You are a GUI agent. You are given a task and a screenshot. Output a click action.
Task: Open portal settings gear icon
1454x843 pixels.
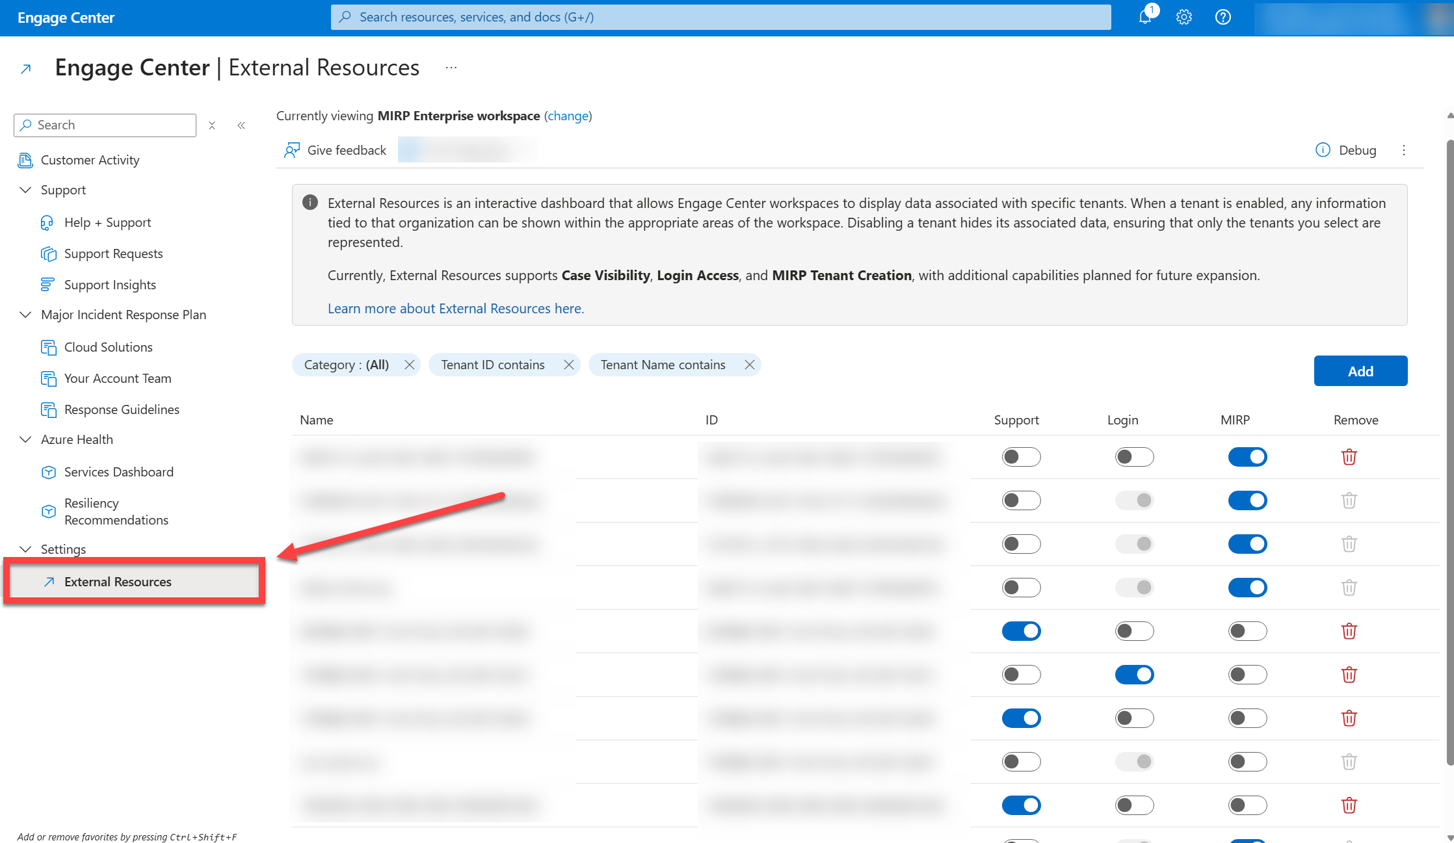[1184, 18]
